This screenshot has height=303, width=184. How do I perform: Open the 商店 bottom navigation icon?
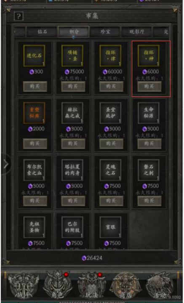coord(125,285)
